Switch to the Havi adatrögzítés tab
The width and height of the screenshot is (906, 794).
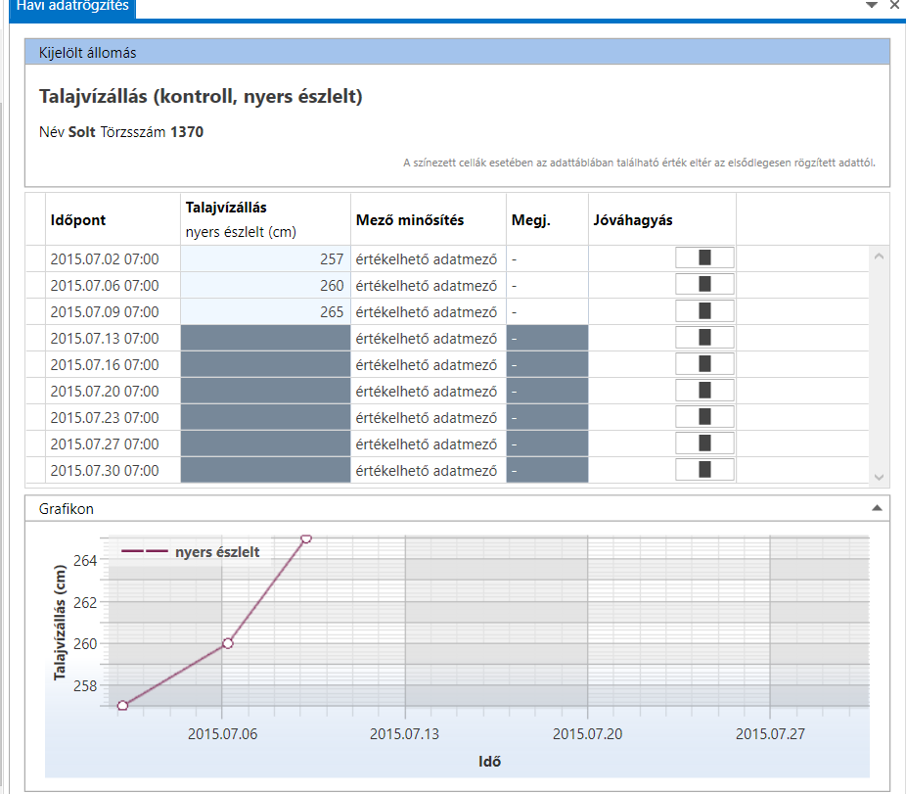coord(72,6)
